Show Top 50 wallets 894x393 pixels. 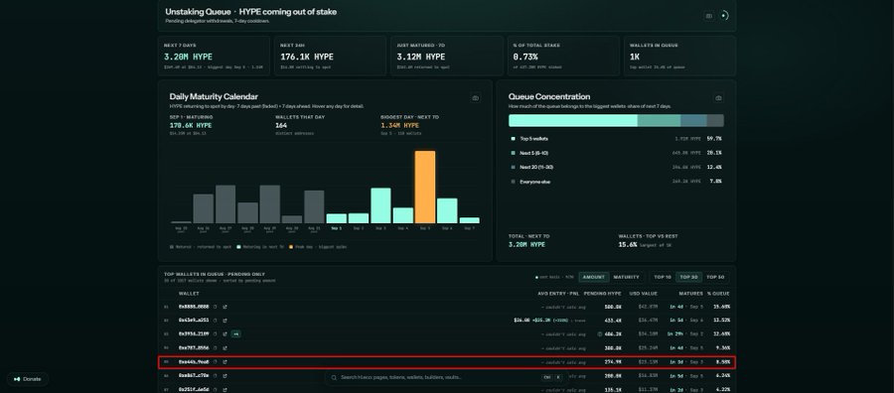[715, 277]
